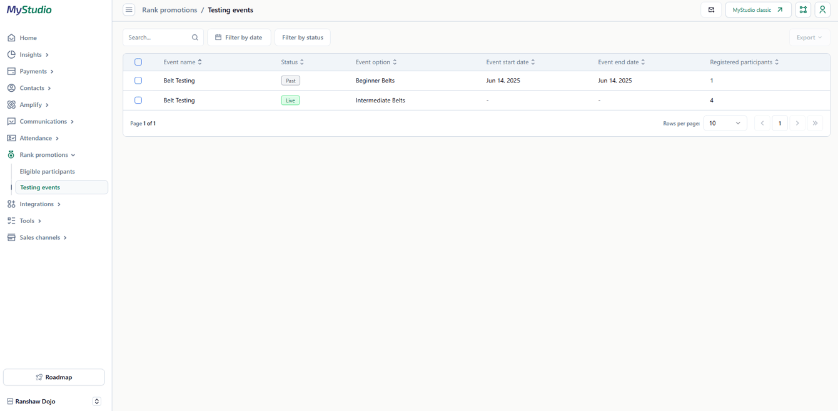Image resolution: width=838 pixels, height=411 pixels.
Task: Click the MyStudio logo
Action: pos(29,10)
